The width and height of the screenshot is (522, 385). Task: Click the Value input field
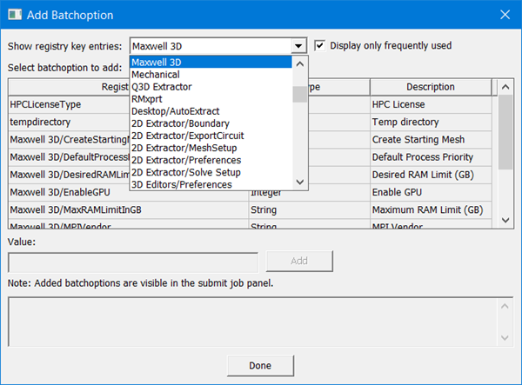tap(133, 262)
